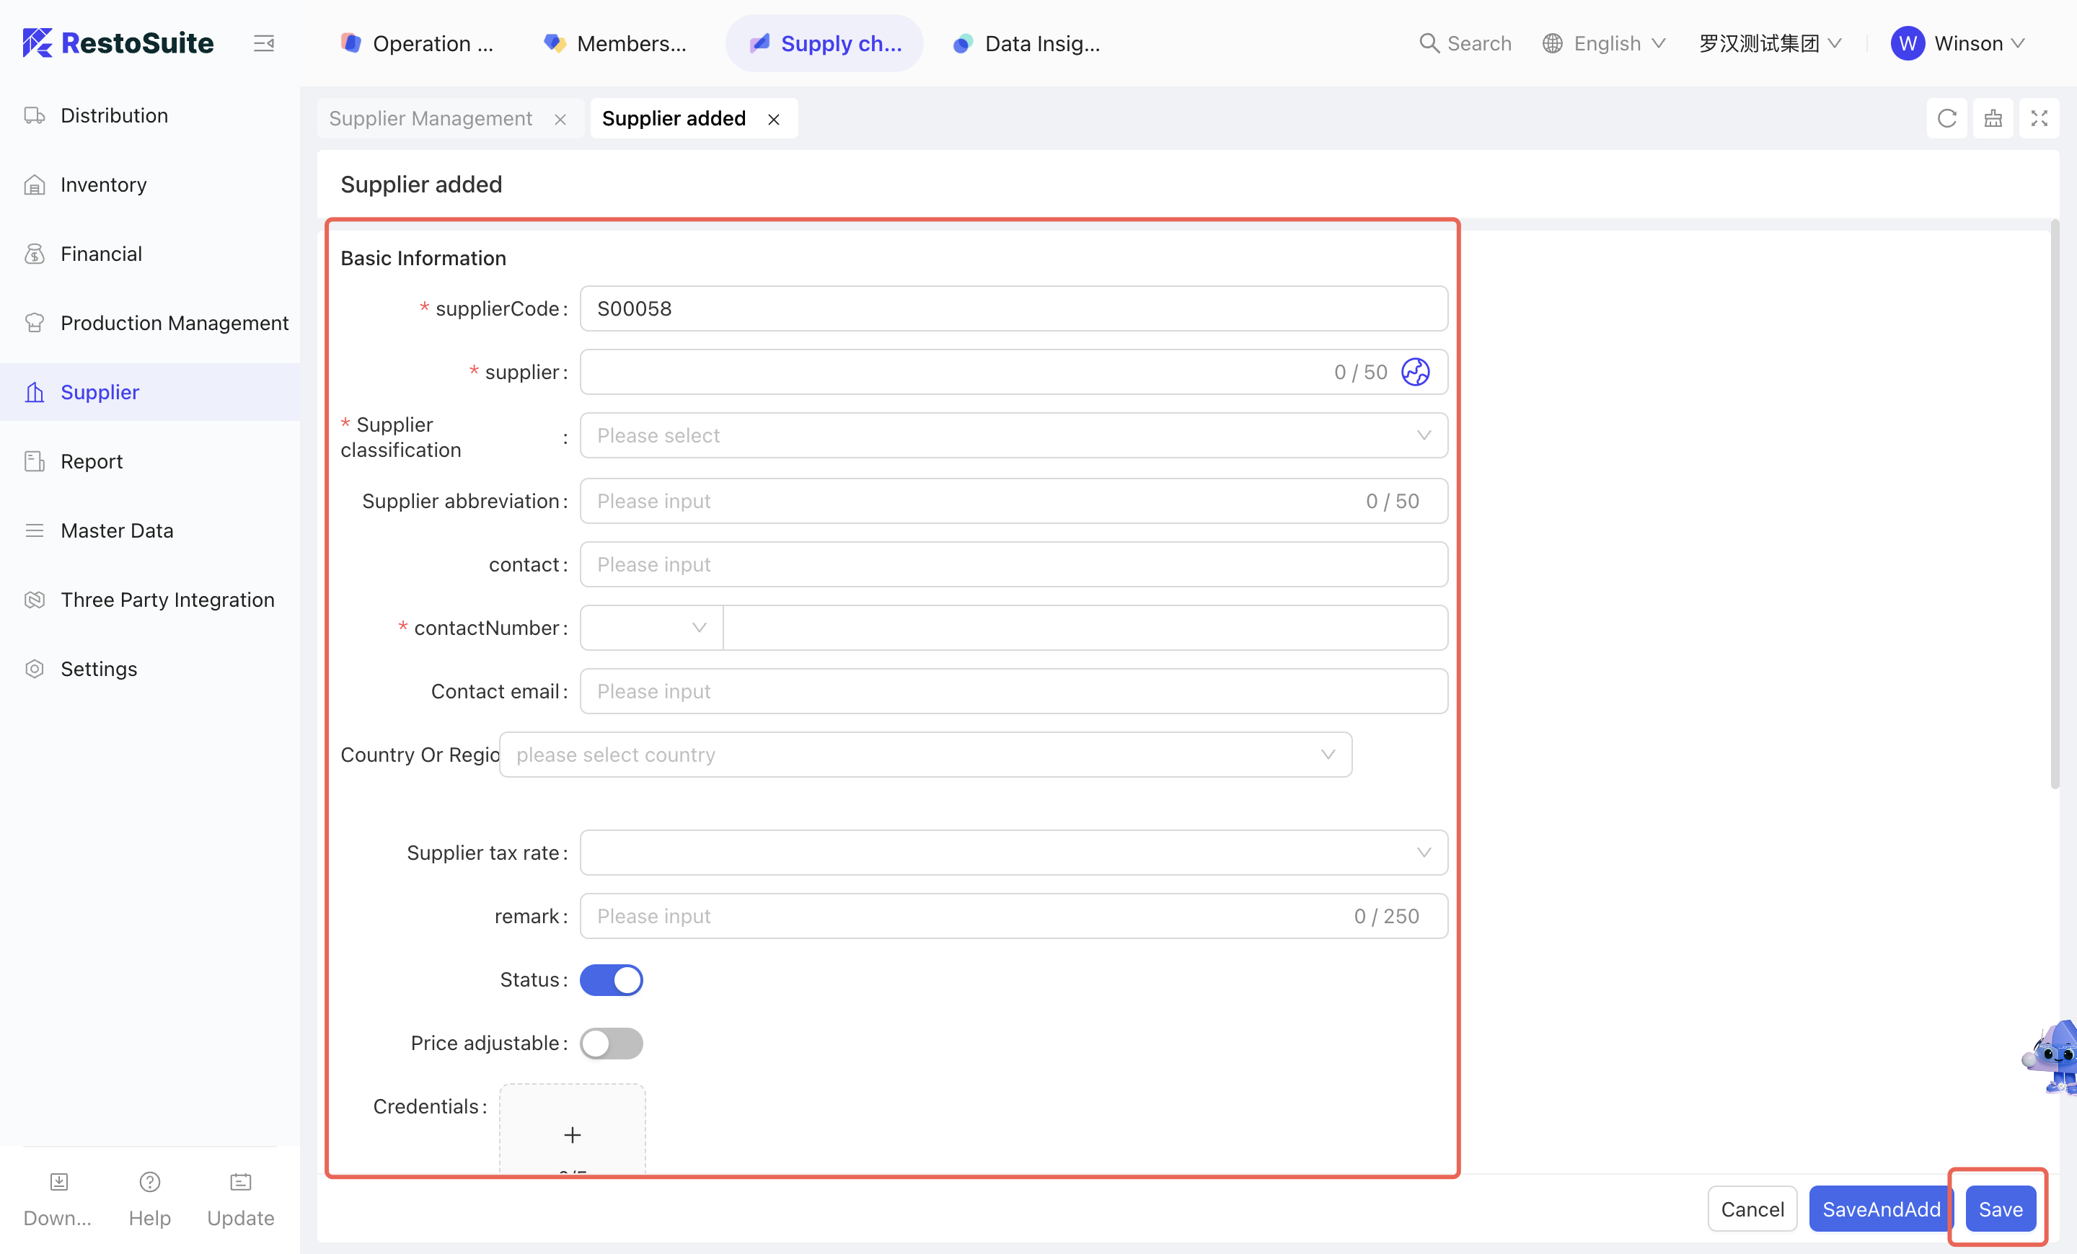Click the Contact email input field

1013,690
